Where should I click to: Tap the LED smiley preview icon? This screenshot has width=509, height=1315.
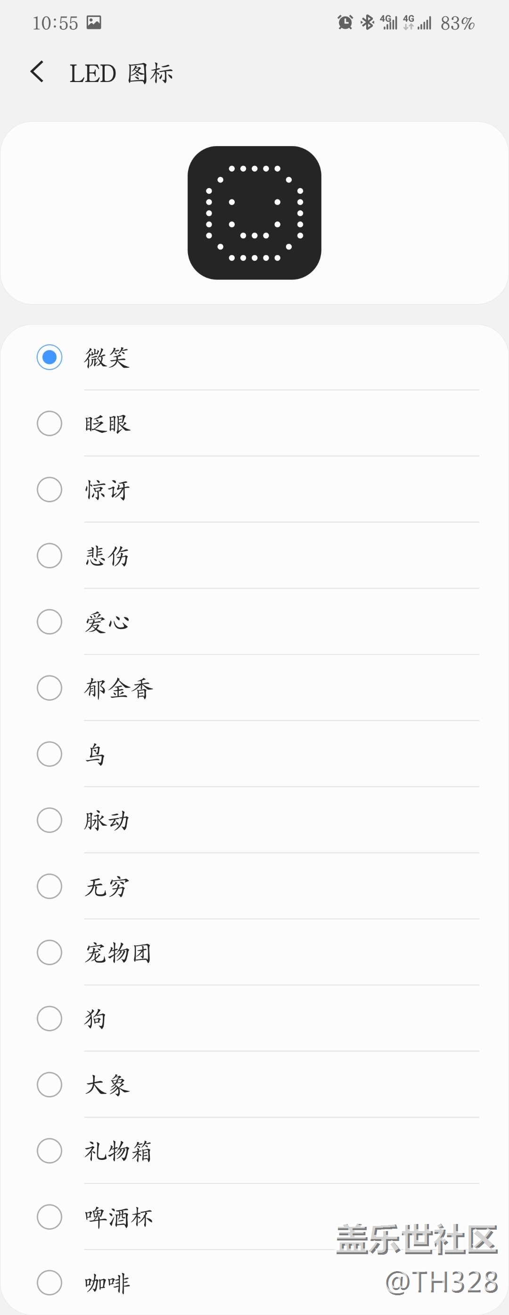point(254,213)
